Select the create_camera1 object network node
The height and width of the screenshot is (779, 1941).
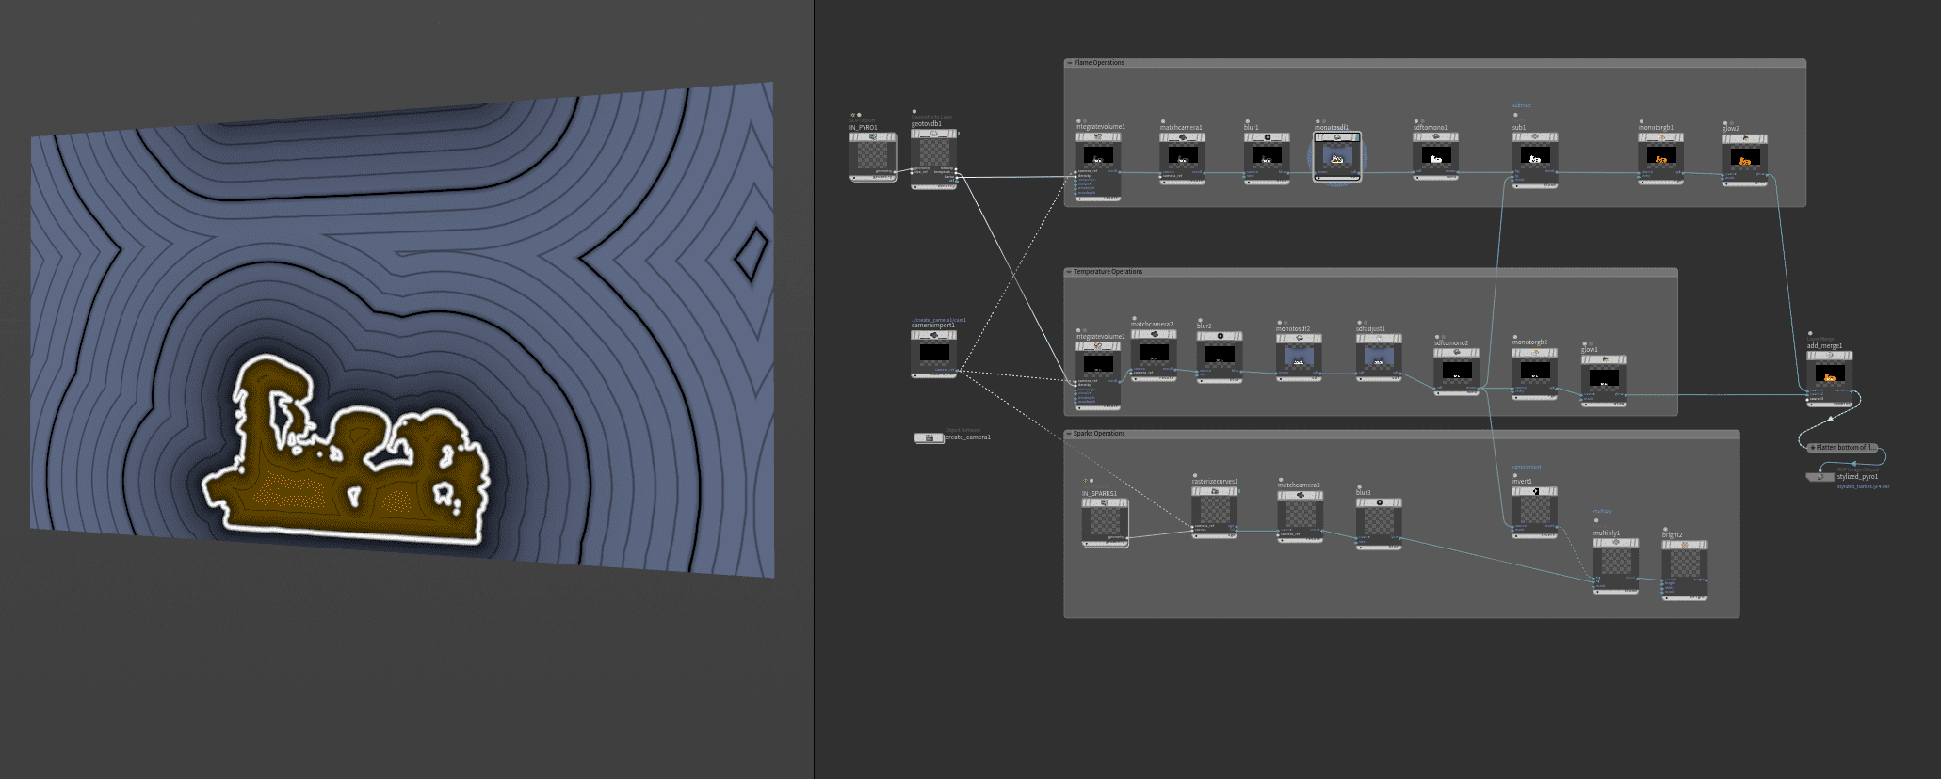click(x=930, y=437)
